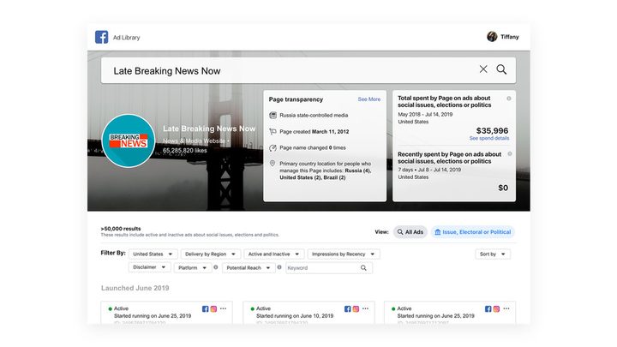Click the info icon next to Potential Reach
Viewport: 617px width, 347px height.
pyautogui.click(x=279, y=268)
